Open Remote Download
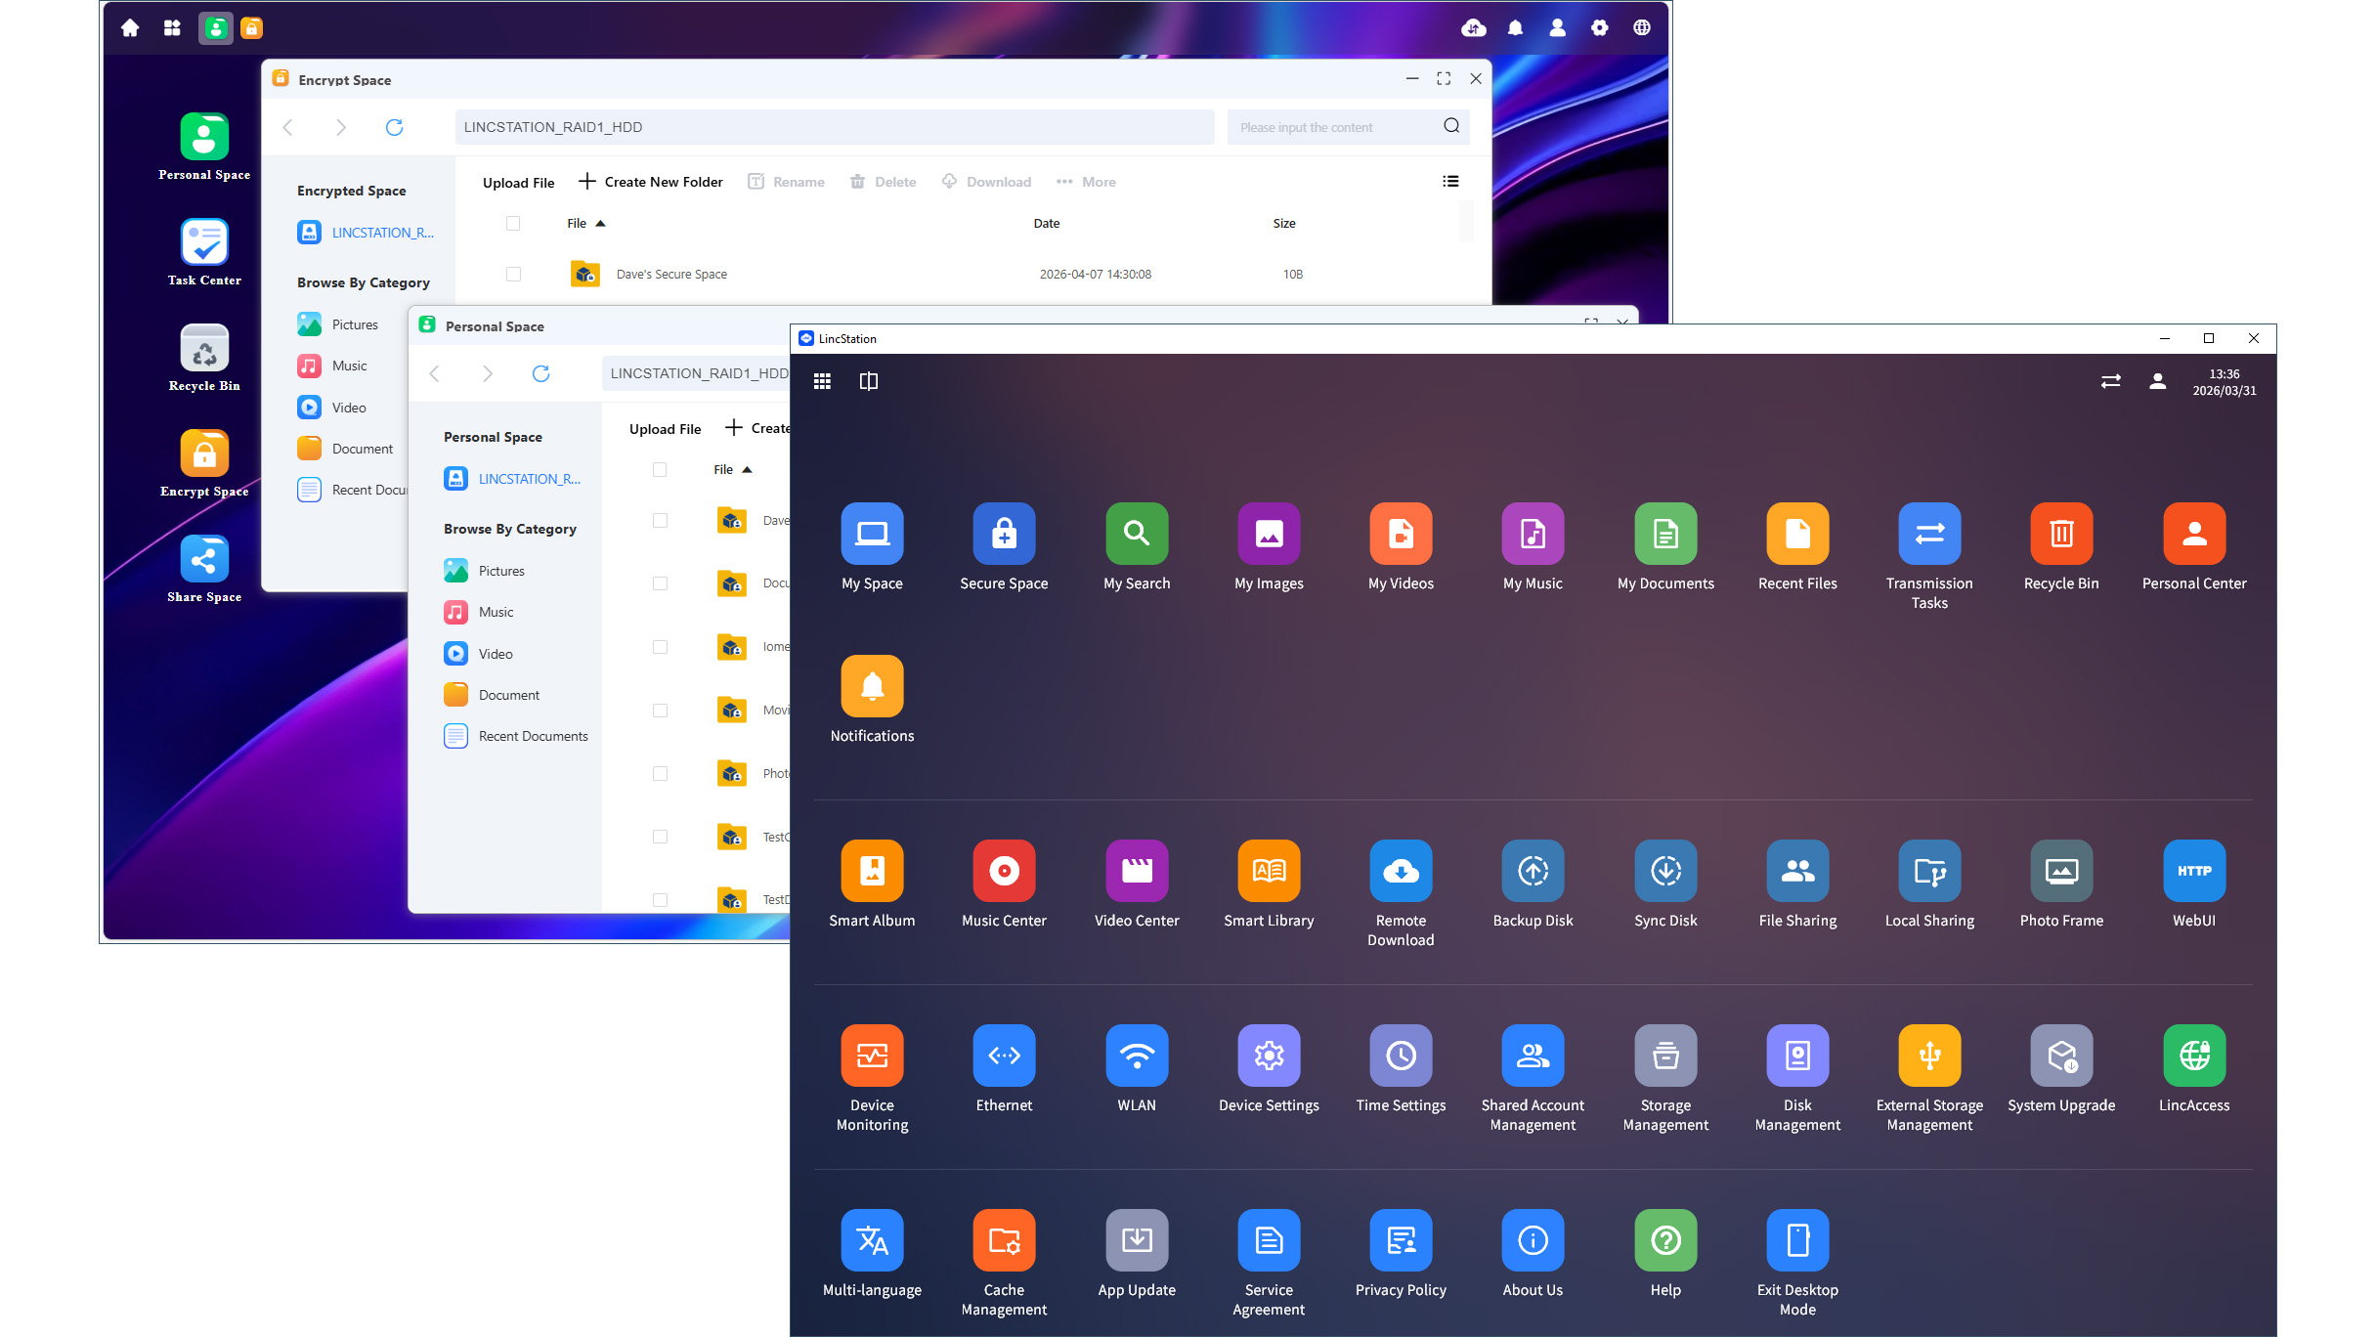This screenshot has width=2376, height=1337. tap(1401, 871)
